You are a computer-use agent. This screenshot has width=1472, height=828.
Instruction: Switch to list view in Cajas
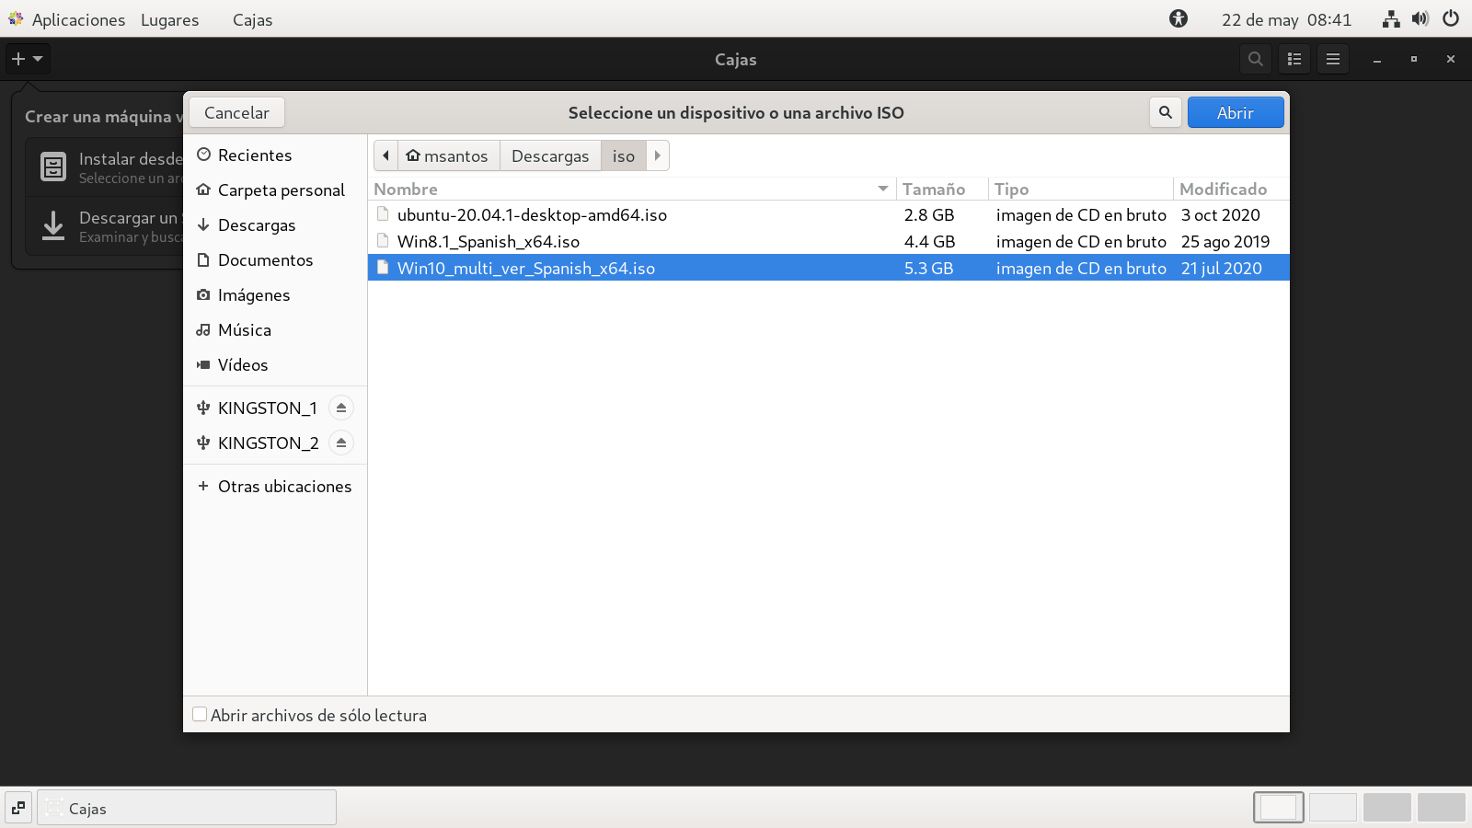click(1294, 59)
